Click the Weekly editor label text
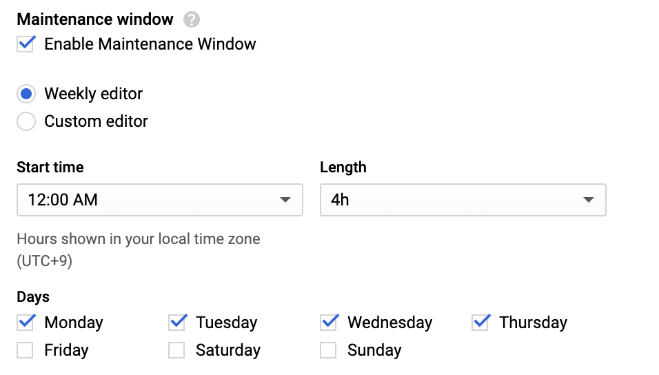Image resolution: width=659 pixels, height=375 pixels. 94,94
